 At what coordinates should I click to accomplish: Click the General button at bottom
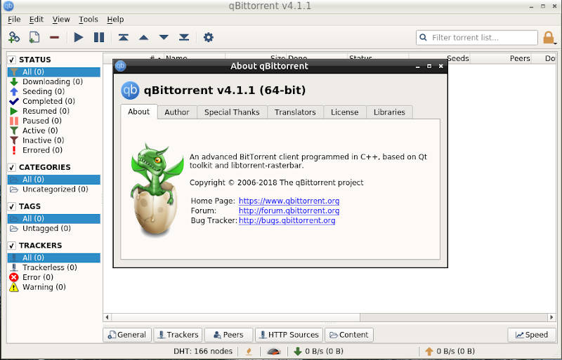click(127, 335)
